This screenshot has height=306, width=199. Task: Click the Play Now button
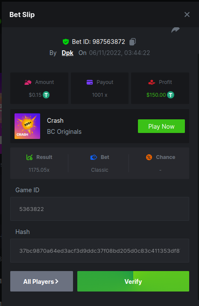[x=161, y=126]
